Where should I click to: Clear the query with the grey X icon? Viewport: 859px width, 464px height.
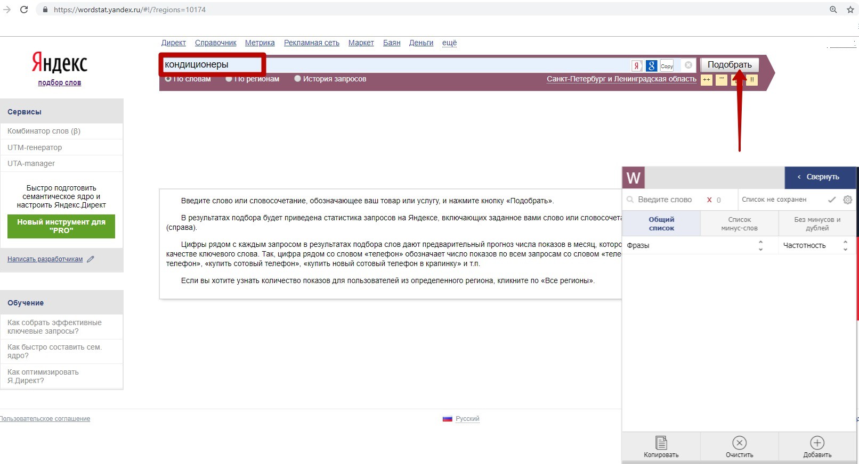coord(688,65)
